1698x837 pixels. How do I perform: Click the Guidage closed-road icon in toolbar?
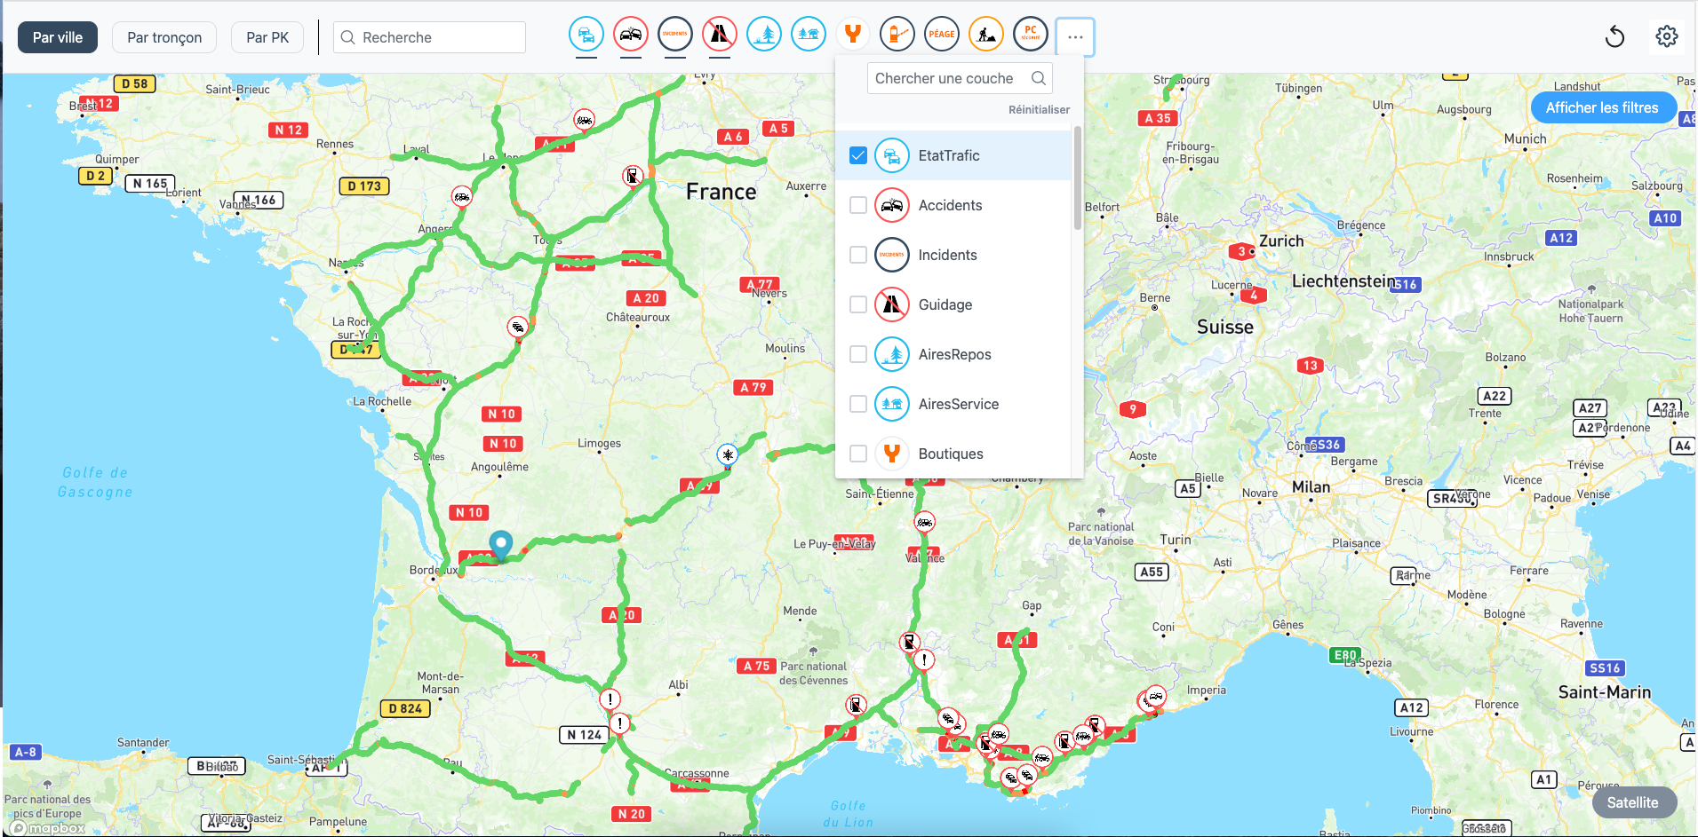tap(720, 36)
